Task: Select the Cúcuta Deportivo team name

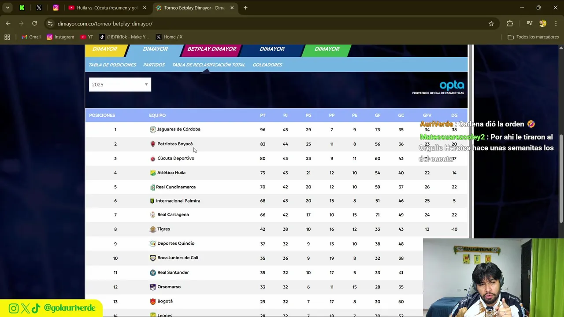Action: click(x=176, y=158)
